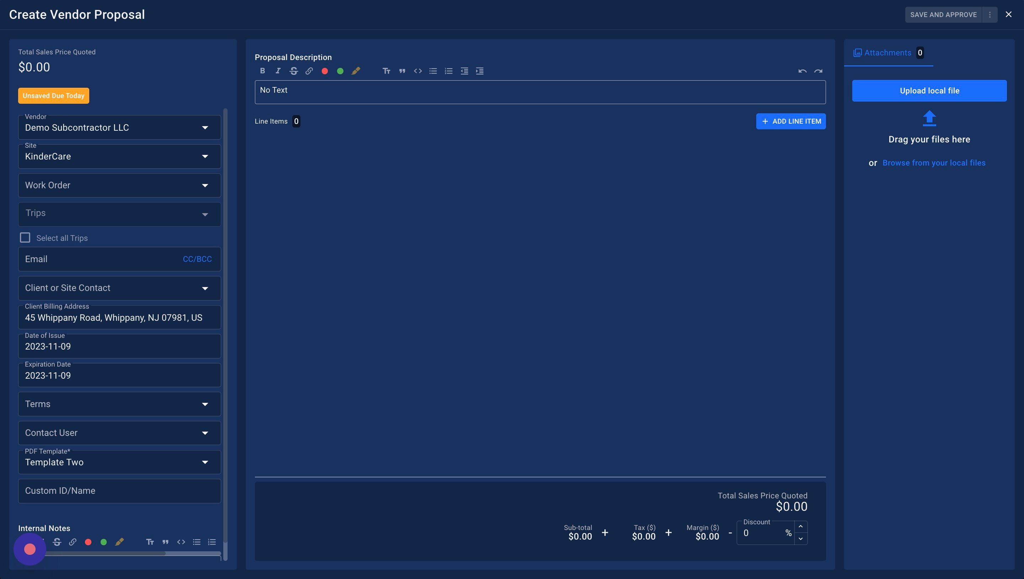The width and height of the screenshot is (1024, 579).
Task: Click Browse from your local files link
Action: click(x=934, y=163)
